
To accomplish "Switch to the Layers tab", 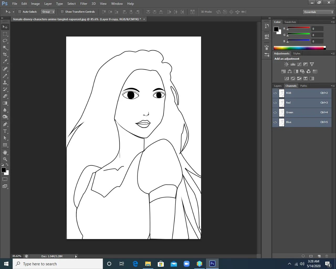I will [x=278, y=86].
